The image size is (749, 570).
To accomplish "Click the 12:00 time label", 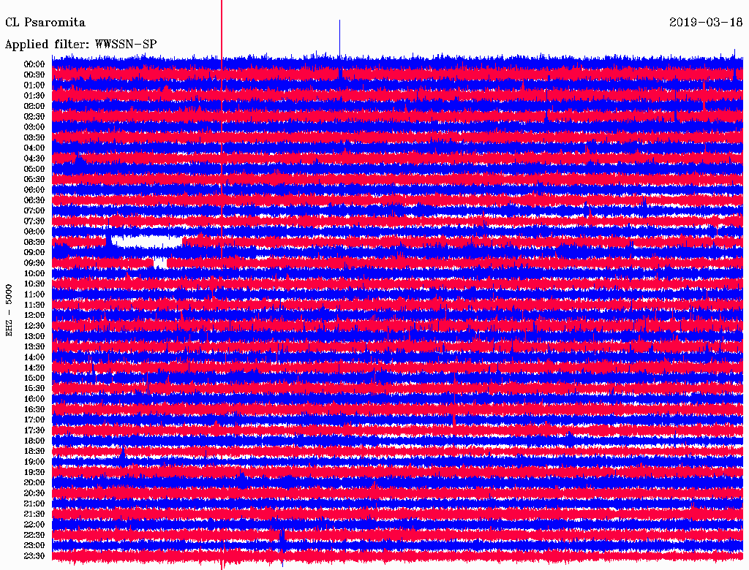I will tap(34, 316).
